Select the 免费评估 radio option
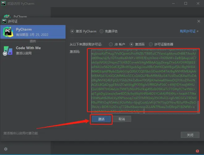This screenshot has height=155, width=204. [101, 31]
